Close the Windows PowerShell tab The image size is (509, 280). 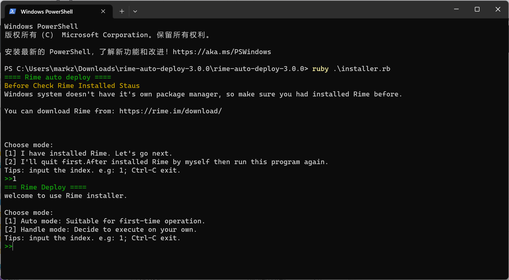click(x=103, y=11)
